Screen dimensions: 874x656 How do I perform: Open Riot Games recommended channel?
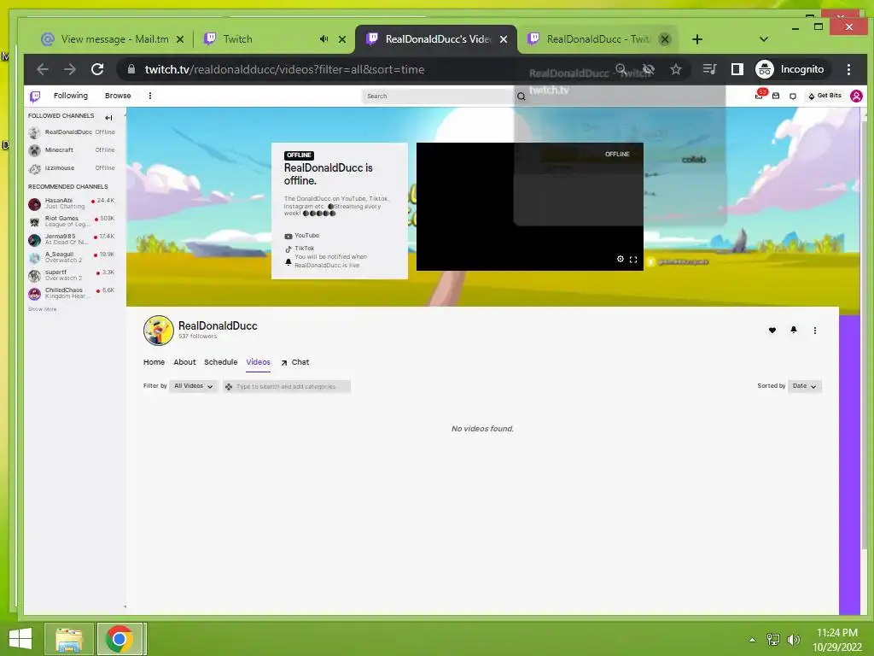tap(72, 221)
